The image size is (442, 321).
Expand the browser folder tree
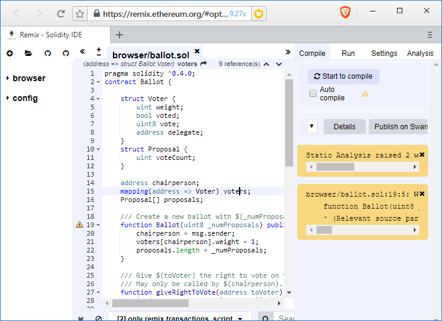(x=26, y=78)
